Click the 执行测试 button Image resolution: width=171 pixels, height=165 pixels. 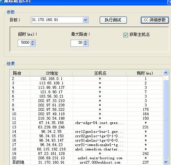pyautogui.click(x=113, y=20)
